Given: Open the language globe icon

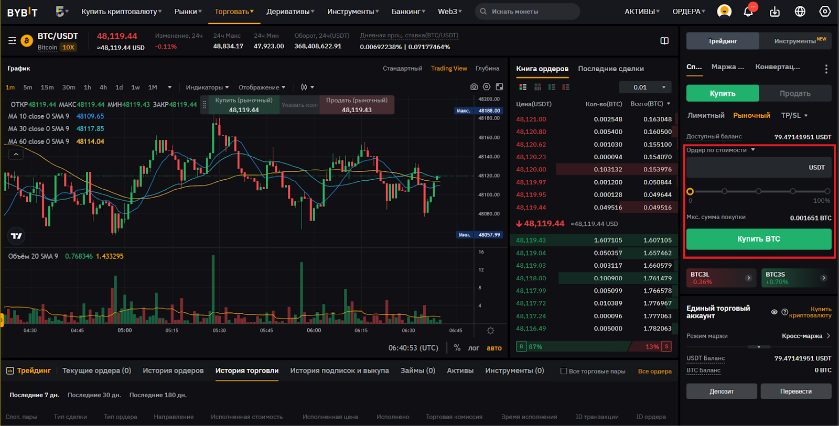Looking at the screenshot, I should click(800, 11).
